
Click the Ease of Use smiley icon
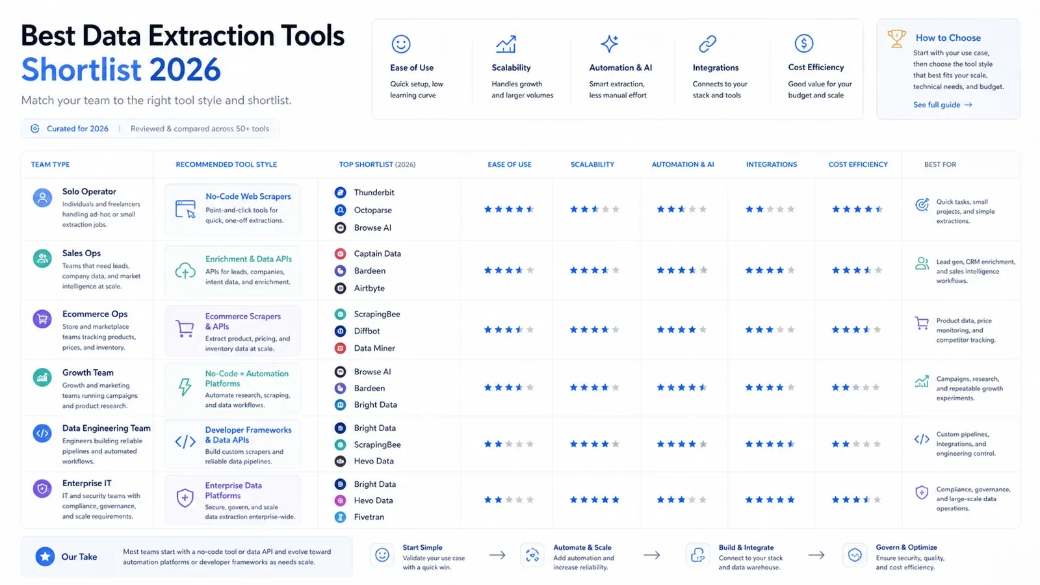pyautogui.click(x=401, y=44)
